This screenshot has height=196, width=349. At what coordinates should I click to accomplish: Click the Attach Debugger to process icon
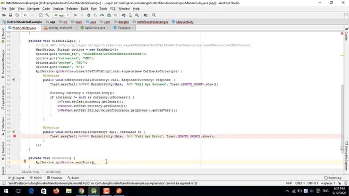(x=109, y=15)
